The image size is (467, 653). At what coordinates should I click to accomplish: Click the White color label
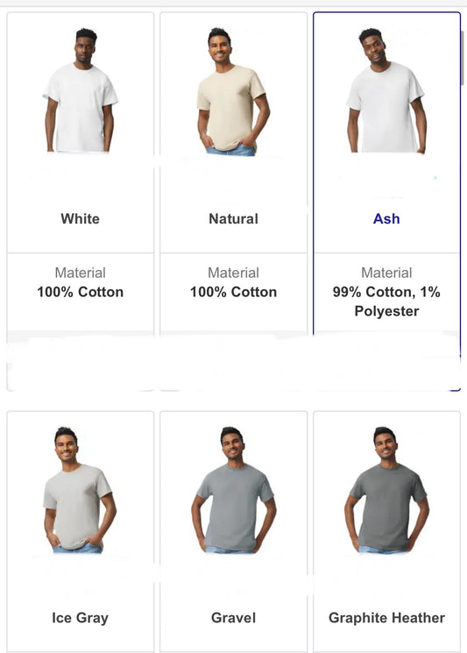click(x=81, y=218)
